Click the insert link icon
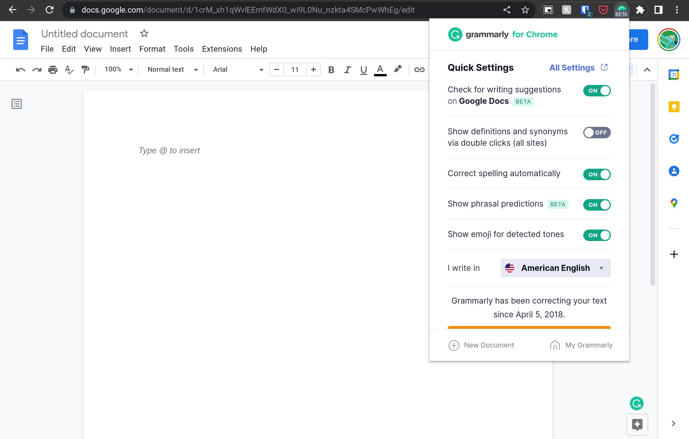689x439 pixels. tap(419, 69)
